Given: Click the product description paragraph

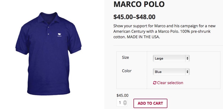Looking at the screenshot, I should tap(164, 32).
